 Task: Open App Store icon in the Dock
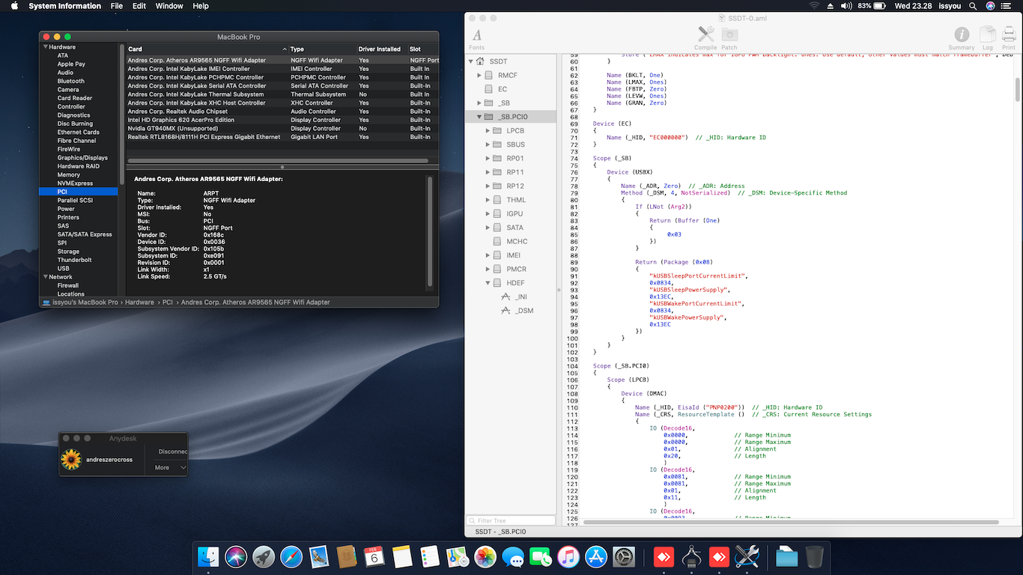[x=596, y=556]
